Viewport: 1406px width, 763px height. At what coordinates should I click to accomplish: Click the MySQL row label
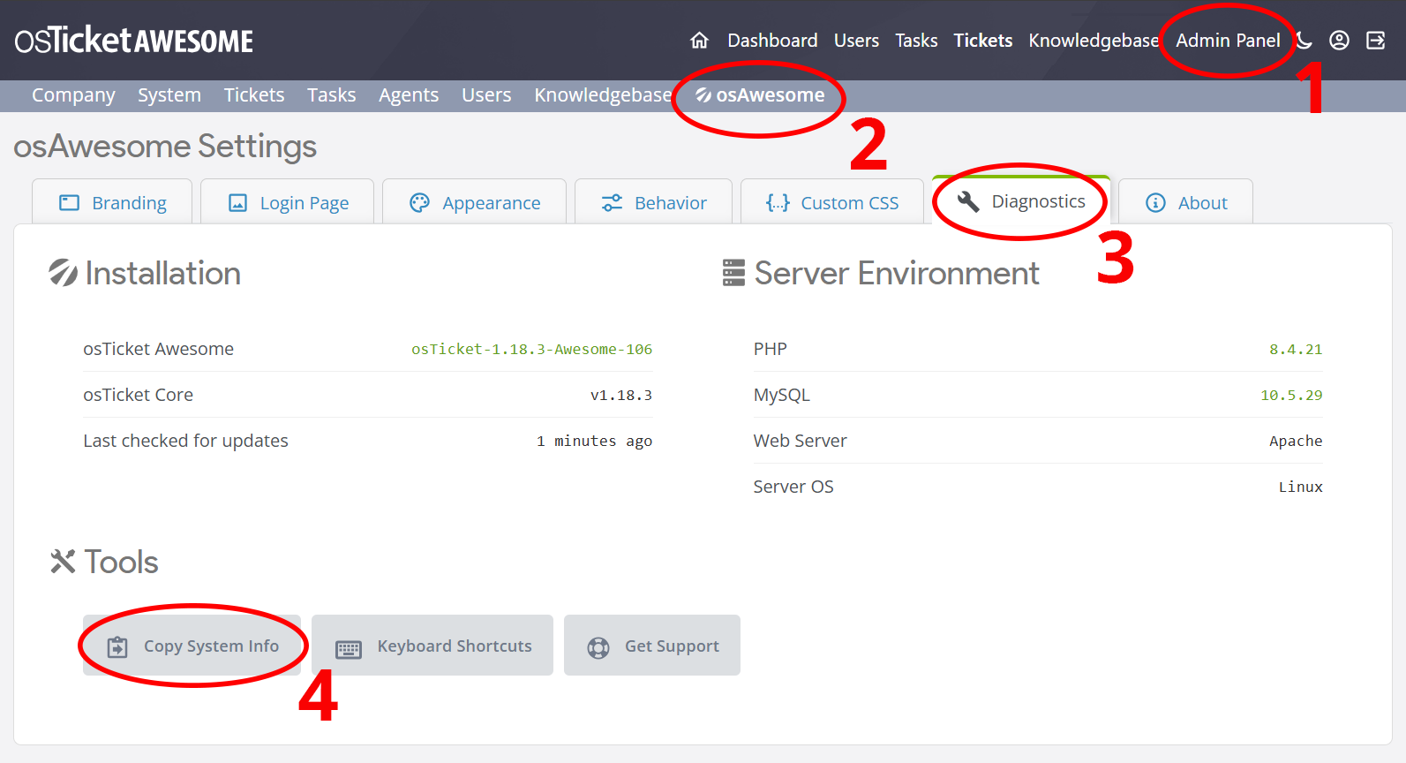pyautogui.click(x=781, y=395)
